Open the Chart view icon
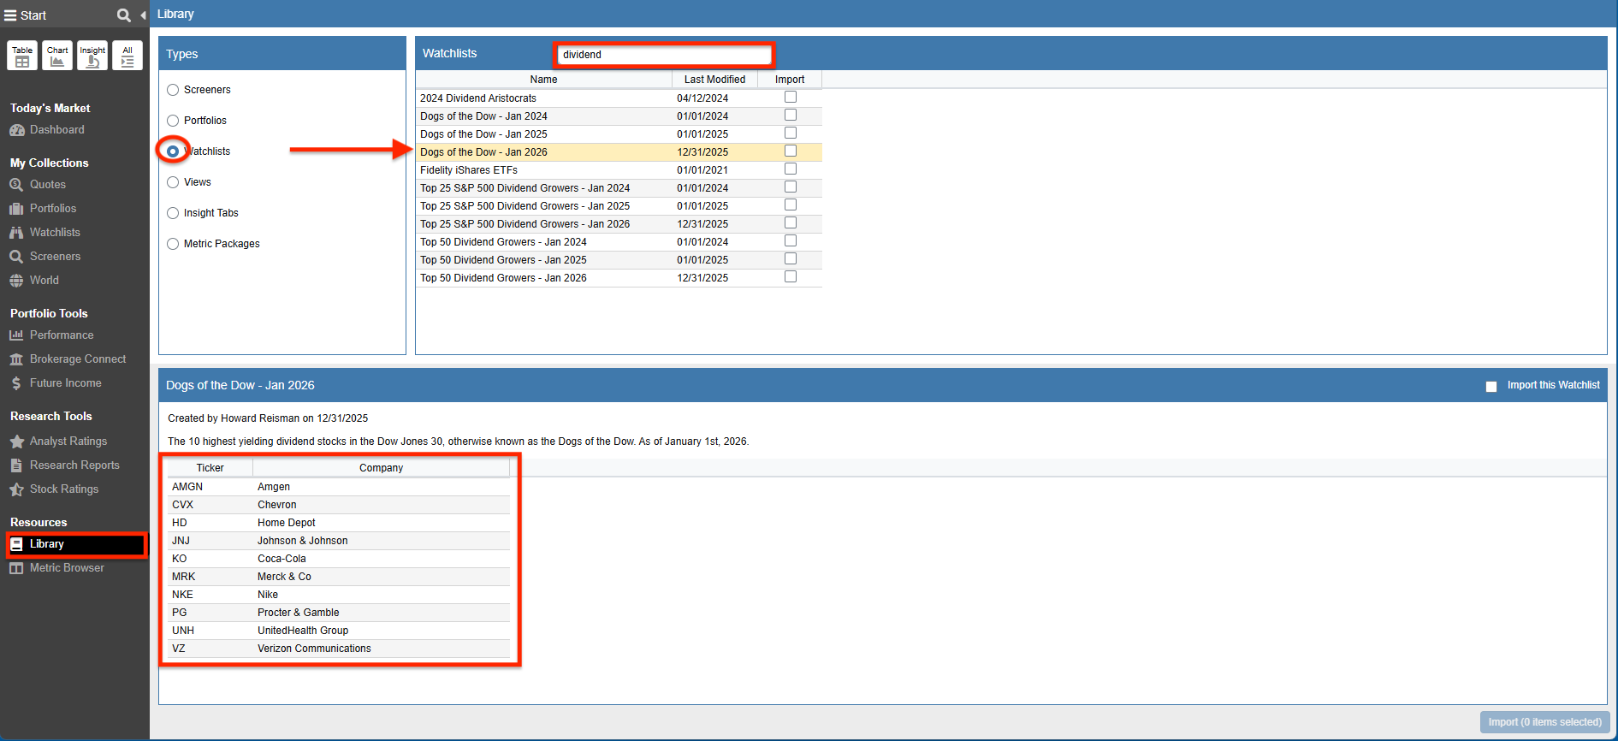This screenshot has width=1618, height=741. 57,56
